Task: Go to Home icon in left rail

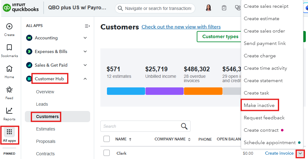Action: tap(9, 68)
